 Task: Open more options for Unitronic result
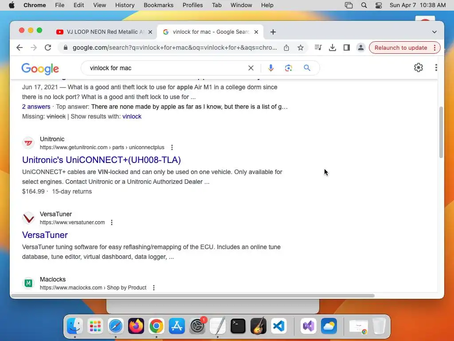[x=172, y=147]
